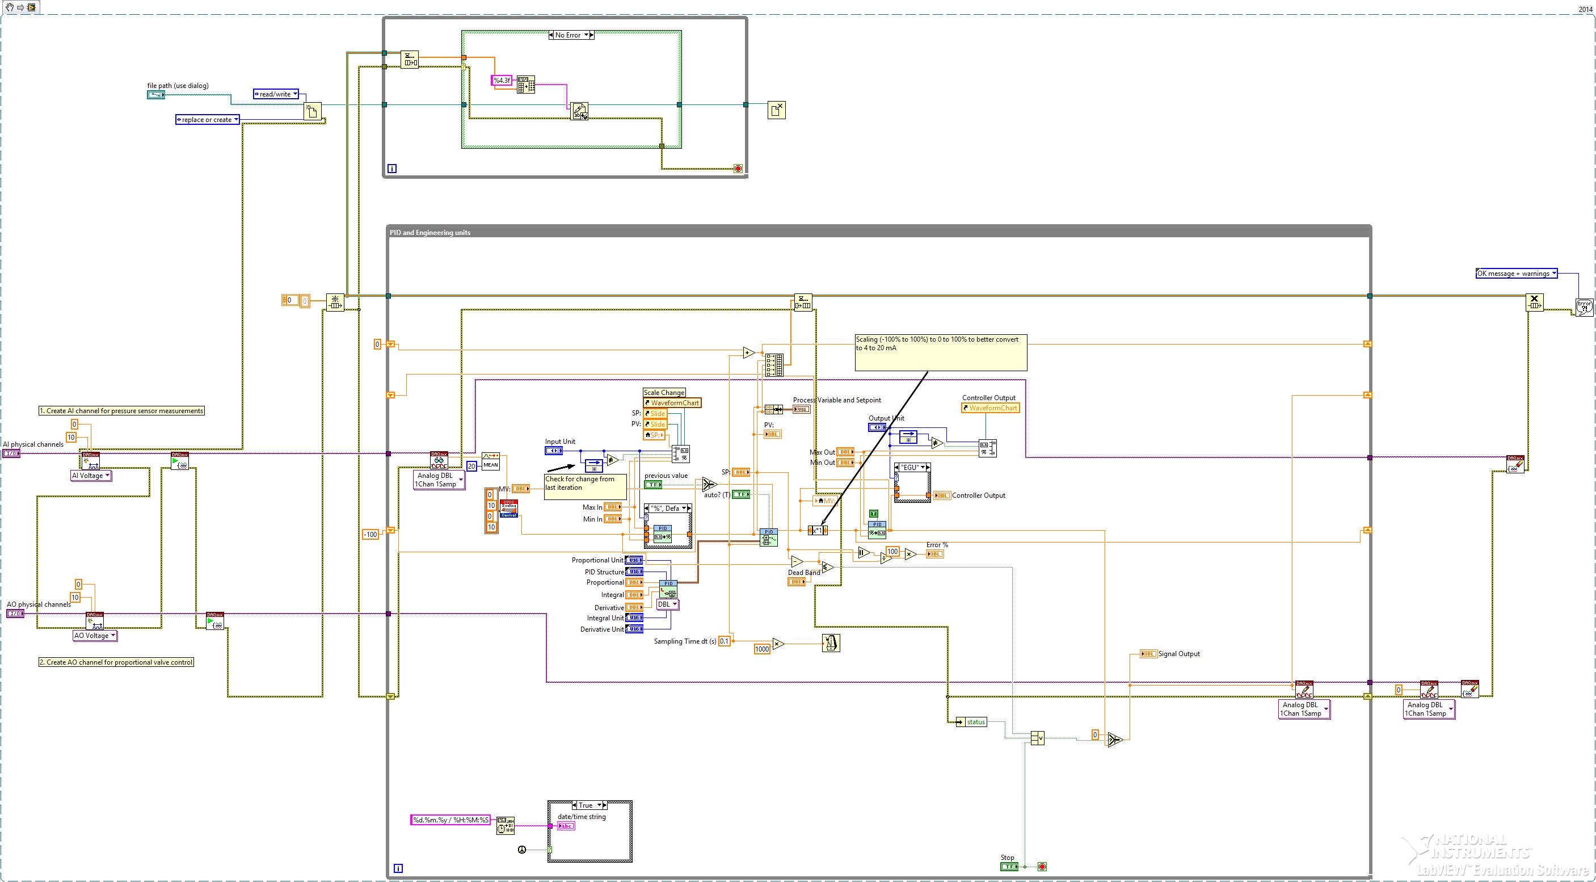Click the file loop's red stop condition terminal
Viewport: 1596px width, 882px height.
738,169
